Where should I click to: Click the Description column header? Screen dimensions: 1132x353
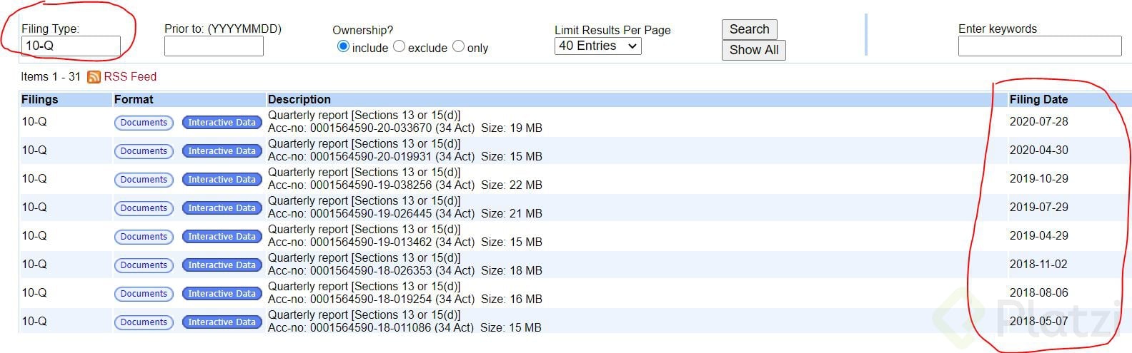299,100
